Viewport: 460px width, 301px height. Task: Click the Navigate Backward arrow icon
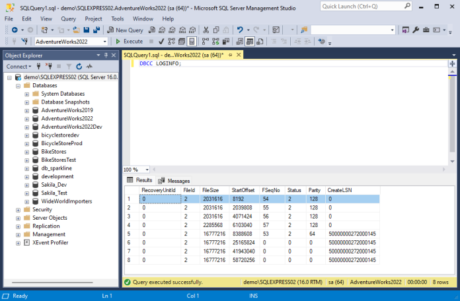click(15, 30)
